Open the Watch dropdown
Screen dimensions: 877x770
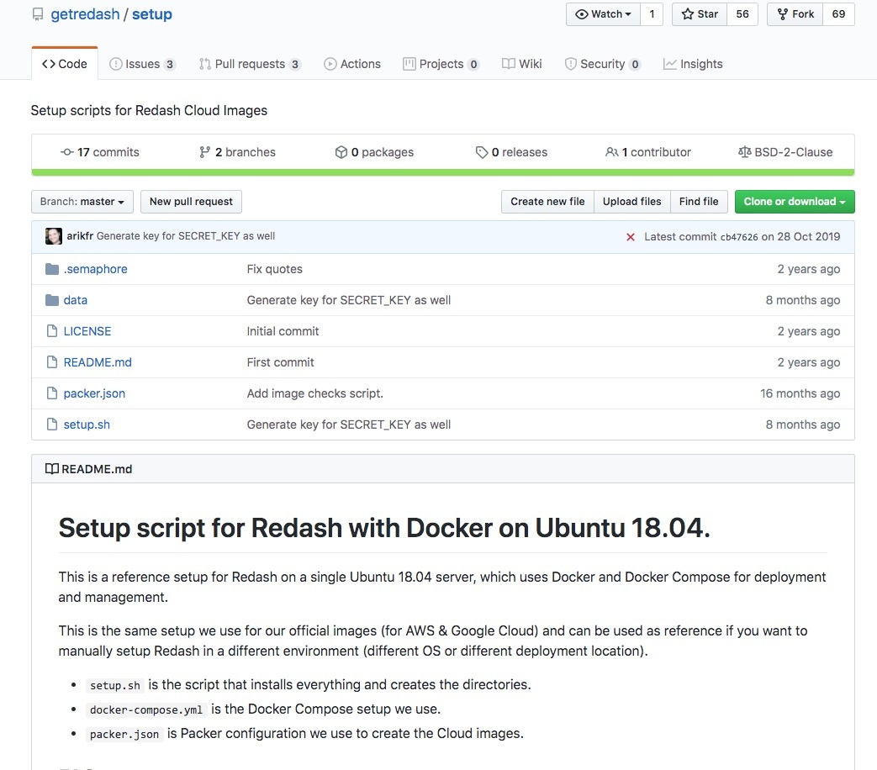tap(603, 14)
